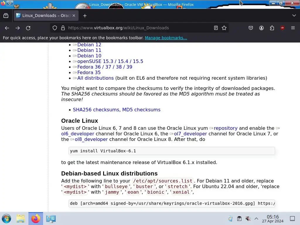Go back to the previous page

click(7, 28)
